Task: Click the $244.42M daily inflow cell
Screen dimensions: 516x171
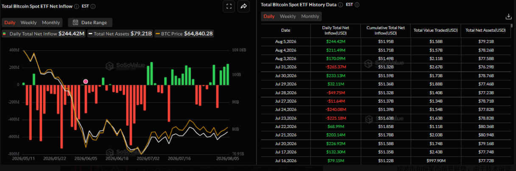Action: [x=336, y=42]
